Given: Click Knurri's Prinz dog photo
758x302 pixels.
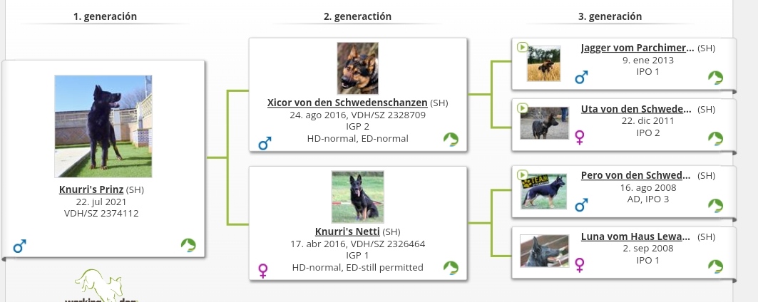Looking at the screenshot, I should click(103, 126).
